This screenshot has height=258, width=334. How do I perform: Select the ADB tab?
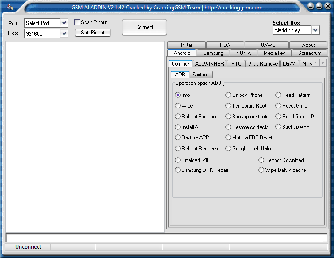click(x=180, y=74)
